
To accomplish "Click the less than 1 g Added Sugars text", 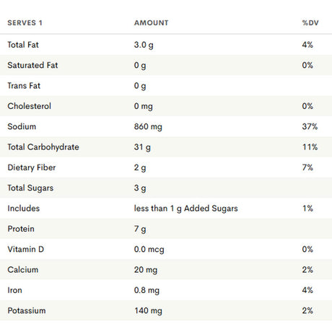I will coord(186,209).
